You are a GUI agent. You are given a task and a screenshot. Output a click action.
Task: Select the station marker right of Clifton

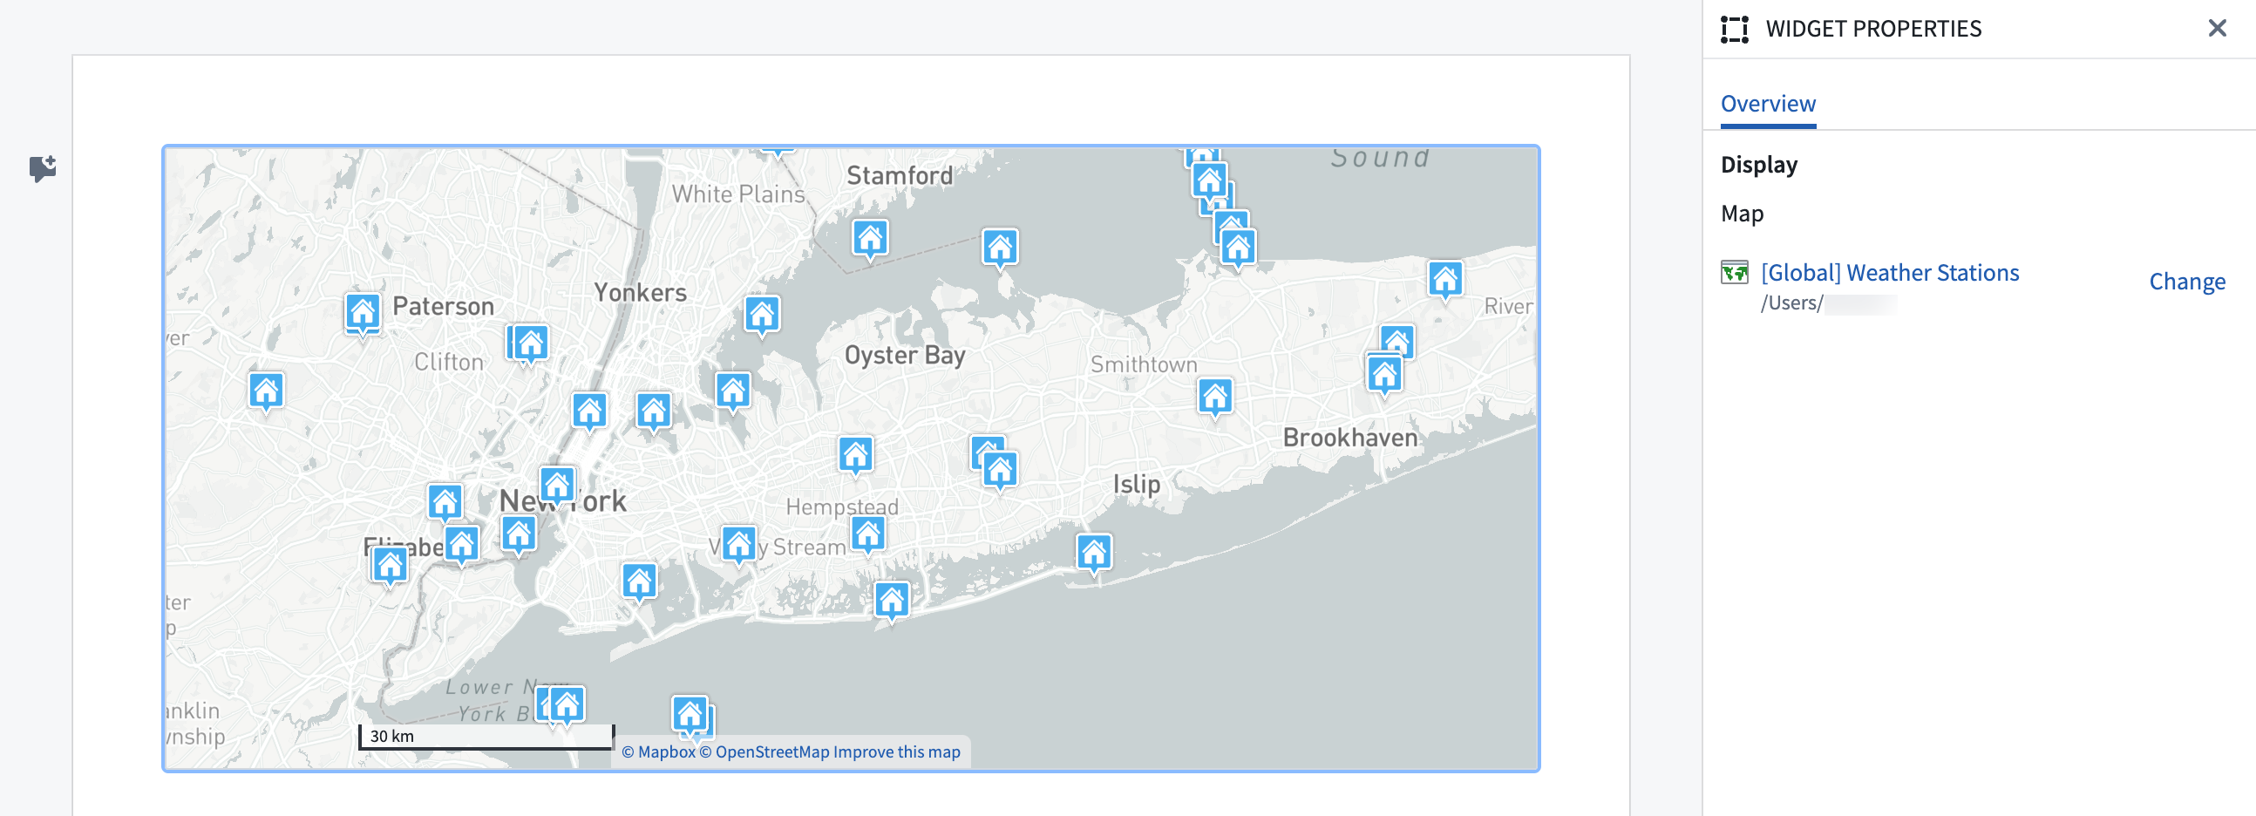click(x=529, y=344)
